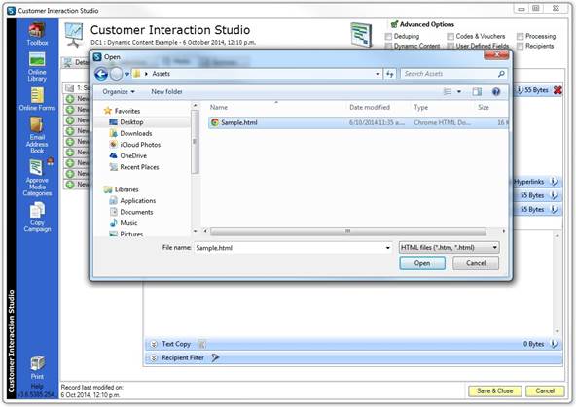Screen dimensions: 576x407
Task: Open the address bar dropdown arrow
Action: pos(378,74)
